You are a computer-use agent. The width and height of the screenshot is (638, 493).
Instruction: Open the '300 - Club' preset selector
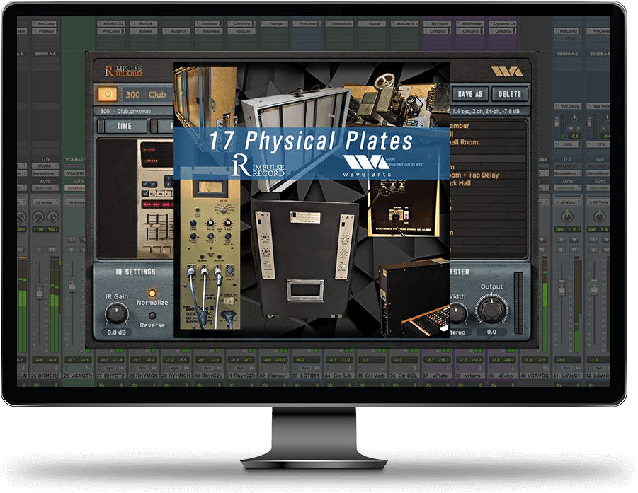[x=148, y=95]
